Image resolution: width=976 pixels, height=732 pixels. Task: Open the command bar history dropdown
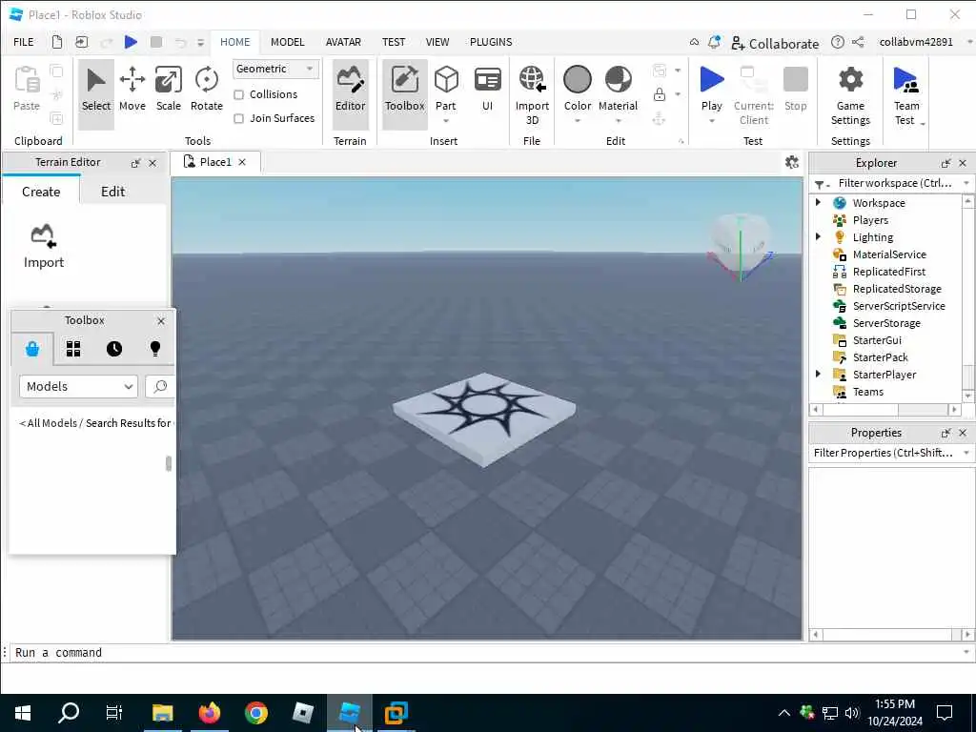[966, 652]
